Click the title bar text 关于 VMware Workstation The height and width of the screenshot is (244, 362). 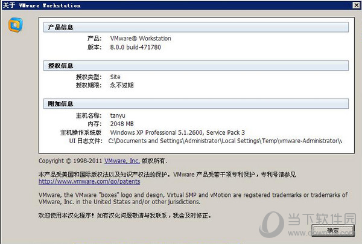[42, 5]
